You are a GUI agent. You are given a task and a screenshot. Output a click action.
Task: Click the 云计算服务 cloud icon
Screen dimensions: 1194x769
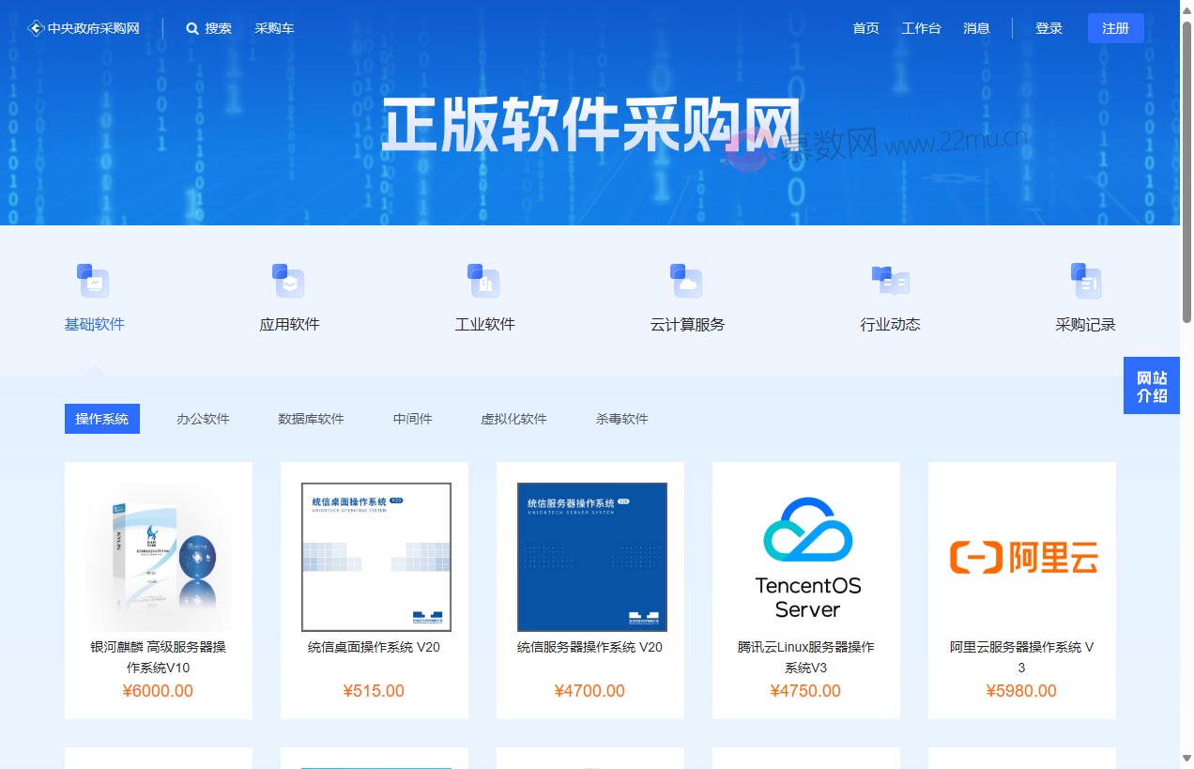point(686,281)
